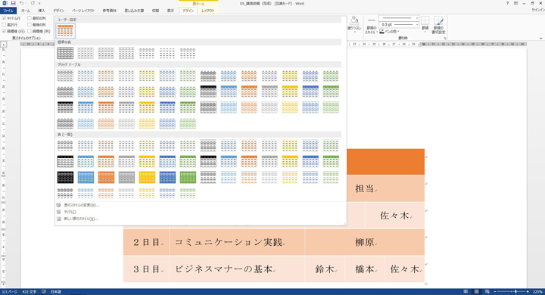The width and height of the screenshot is (545, 295).
Task: Adjust the zoom slider in the status bar
Action: [x=515, y=291]
